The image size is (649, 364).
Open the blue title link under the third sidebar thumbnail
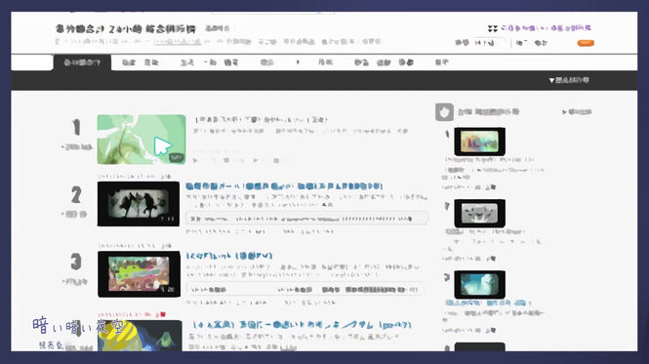click(488, 303)
